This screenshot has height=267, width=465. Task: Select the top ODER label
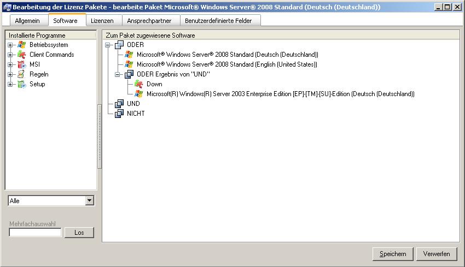coord(135,45)
